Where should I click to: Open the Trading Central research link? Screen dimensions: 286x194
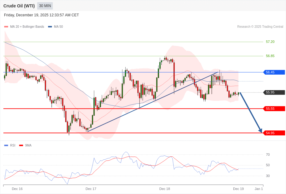click(x=260, y=27)
